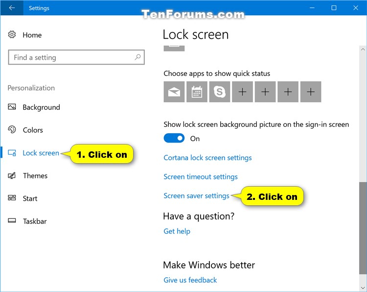
Task: Add app with second plus tile
Action: [x=265, y=92]
